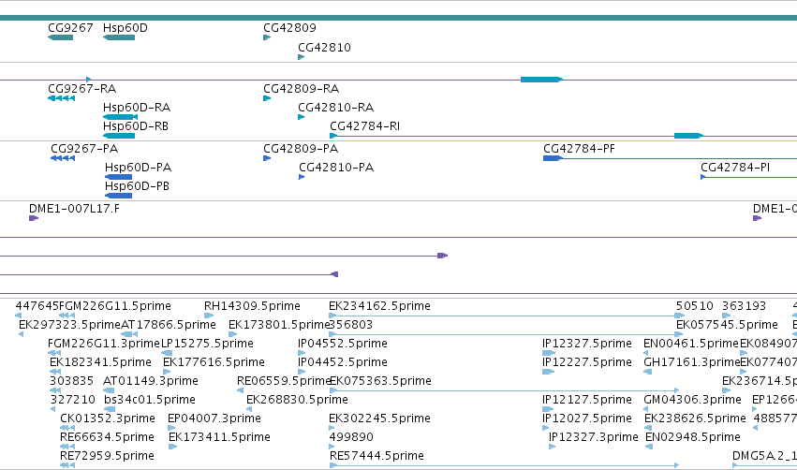The height and width of the screenshot is (470, 797).
Task: Select the RE57444.5prime spliced alignment line
Action: point(504,465)
